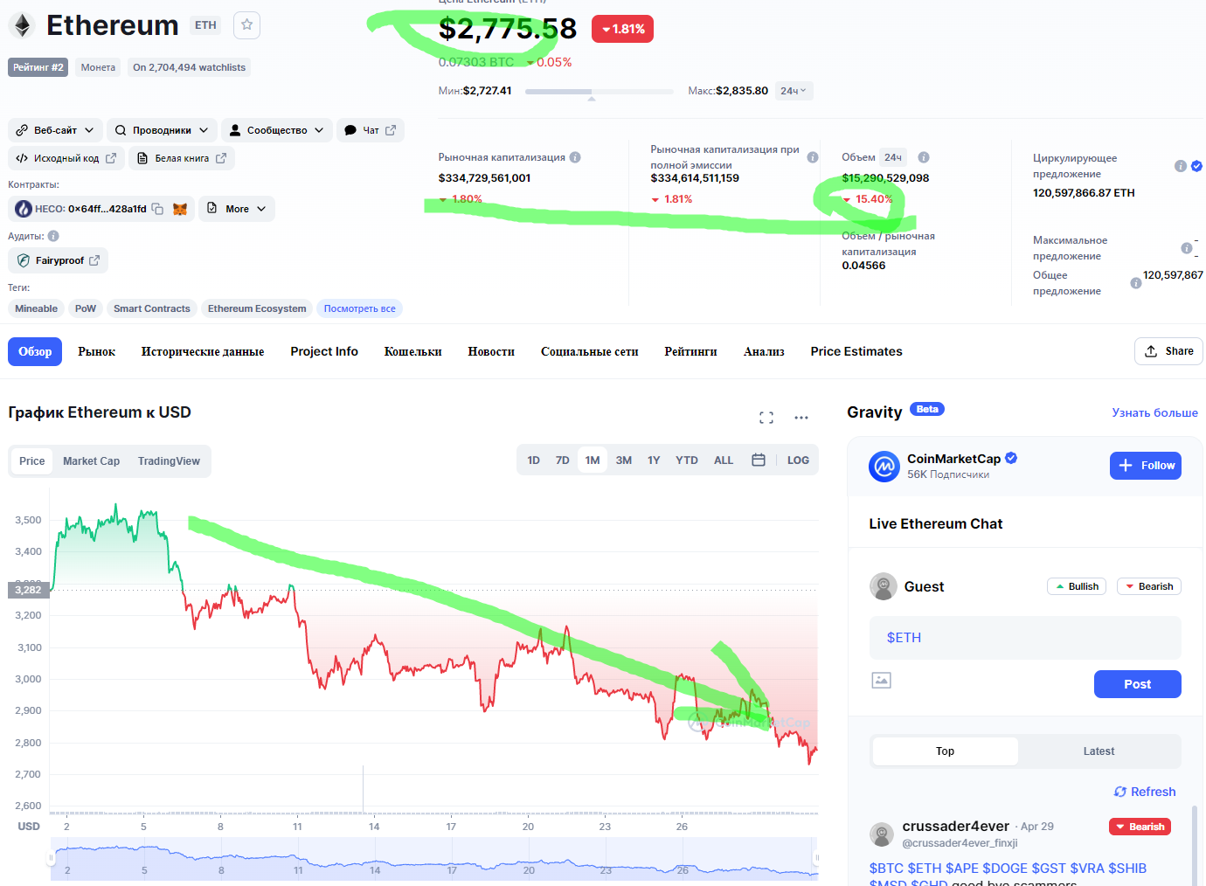Screen dimensions: 1206x886
Task: Click the Ethereum diamond logo
Action: (x=23, y=25)
